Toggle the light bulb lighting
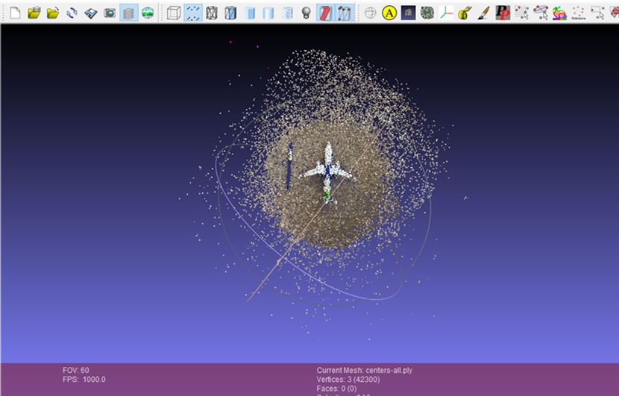The image size is (619, 396). 306,13
